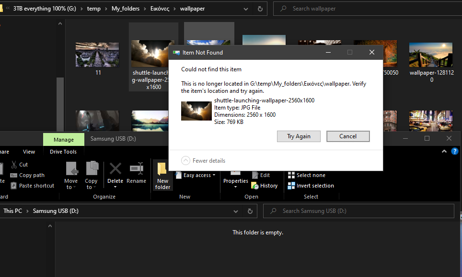Screen dimensions: 462x277
Task: Collapse dialog with Fewer details chevron
Action: 185,161
